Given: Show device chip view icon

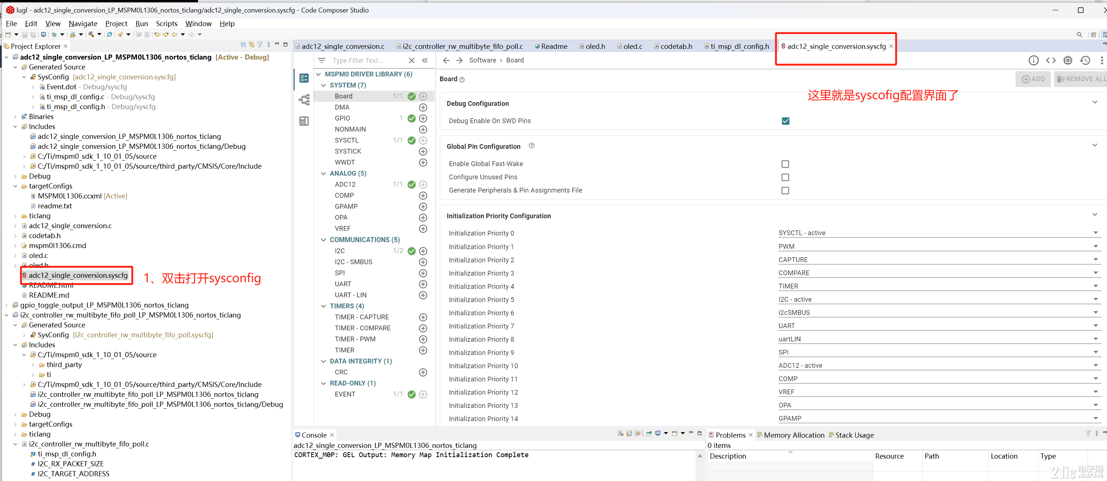Looking at the screenshot, I should click(x=1067, y=61).
